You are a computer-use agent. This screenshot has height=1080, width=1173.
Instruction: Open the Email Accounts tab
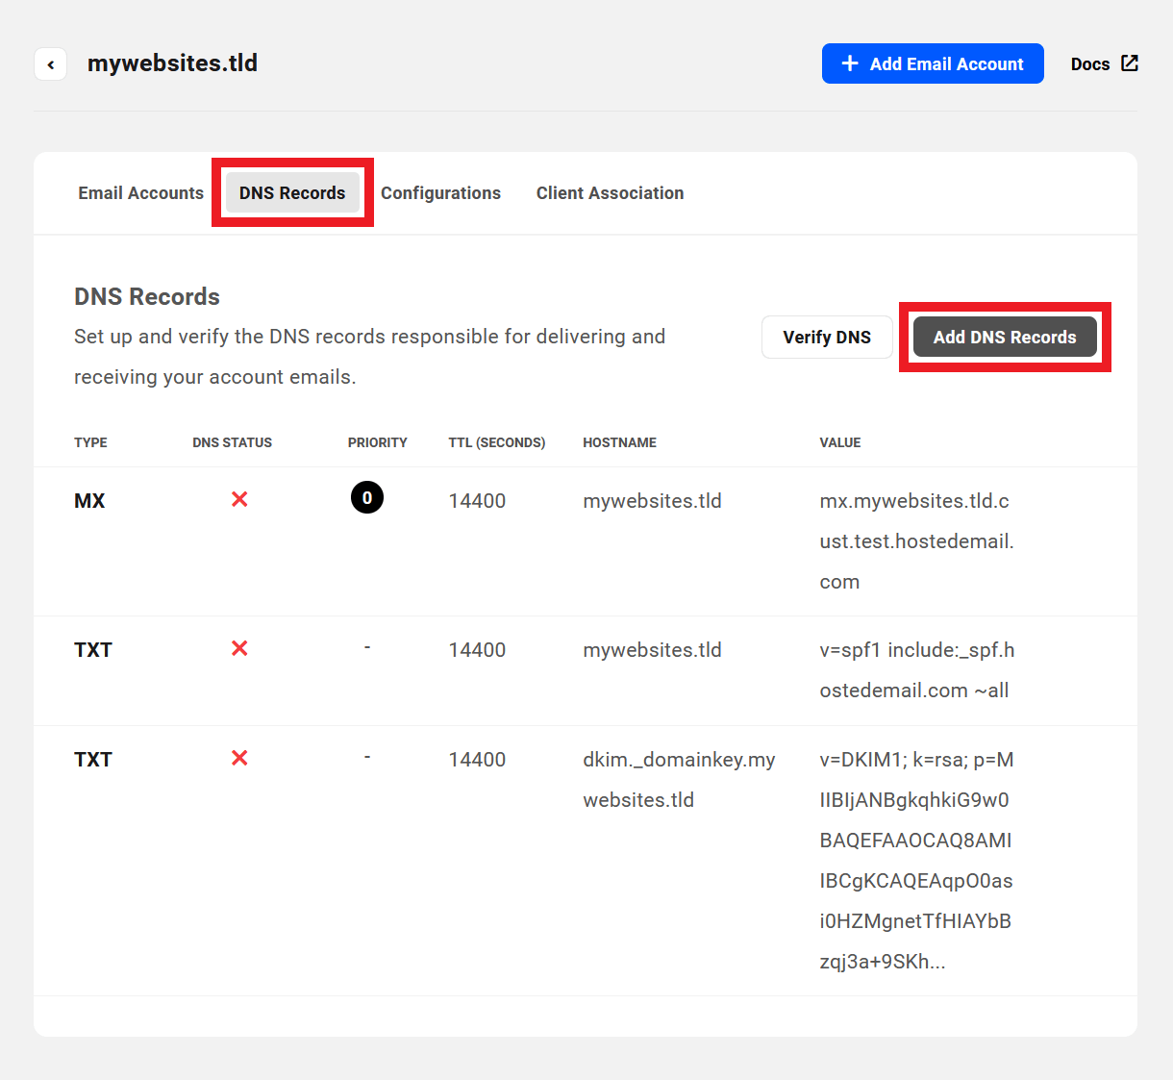point(141,193)
